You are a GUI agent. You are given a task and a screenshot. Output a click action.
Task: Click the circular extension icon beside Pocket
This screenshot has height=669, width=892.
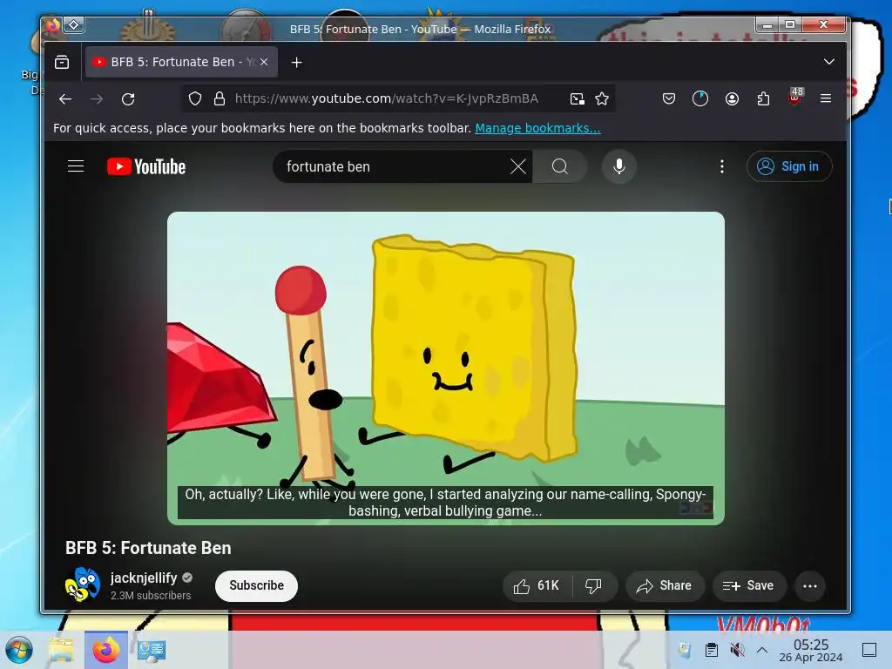tap(700, 99)
